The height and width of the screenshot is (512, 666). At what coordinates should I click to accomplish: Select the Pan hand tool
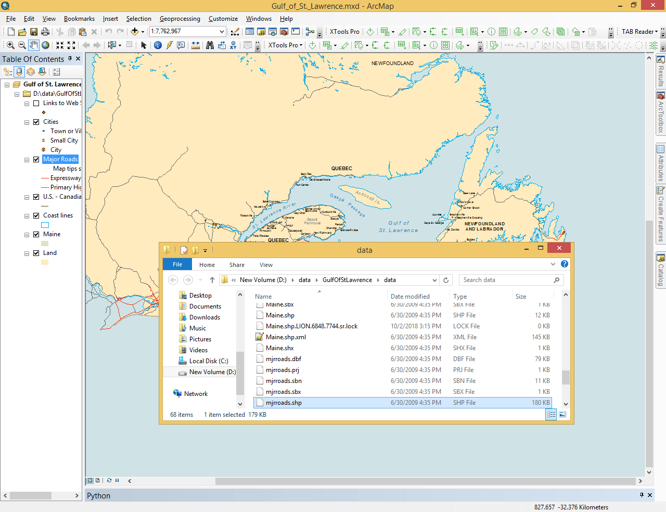[x=34, y=45]
